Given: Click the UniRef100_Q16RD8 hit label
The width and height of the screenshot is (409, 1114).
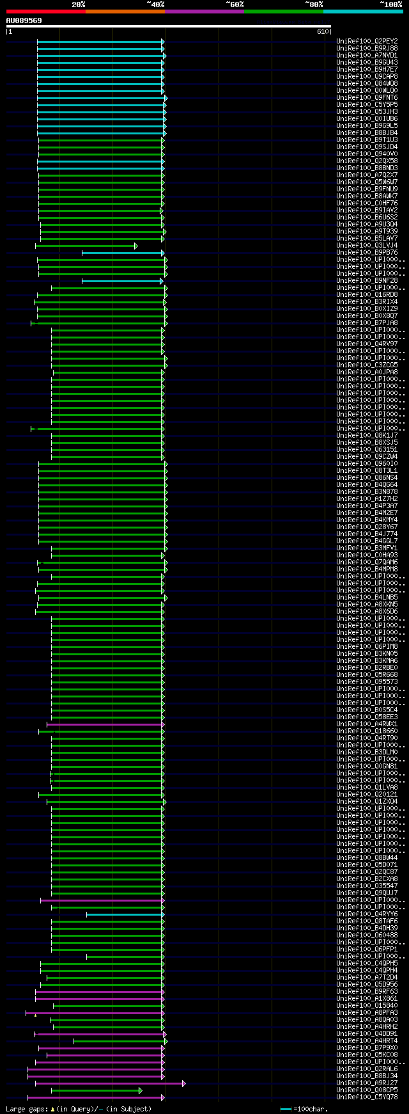Looking at the screenshot, I should [367, 295].
